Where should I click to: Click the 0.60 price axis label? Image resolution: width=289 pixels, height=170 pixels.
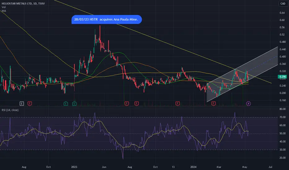pyautogui.click(x=282, y=20)
